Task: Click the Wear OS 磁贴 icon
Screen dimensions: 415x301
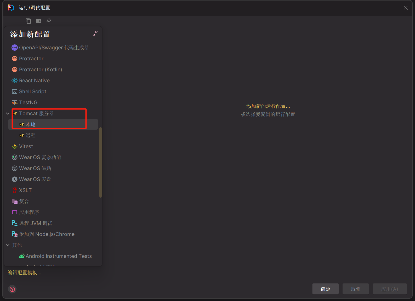Action: tap(15, 168)
